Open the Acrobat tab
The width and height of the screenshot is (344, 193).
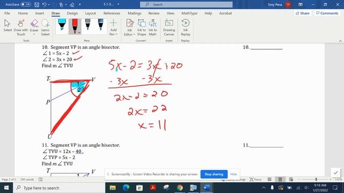click(225, 13)
